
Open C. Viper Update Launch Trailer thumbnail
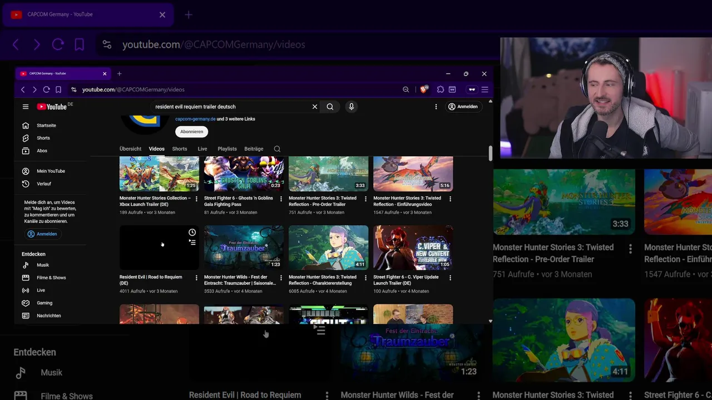(413, 248)
